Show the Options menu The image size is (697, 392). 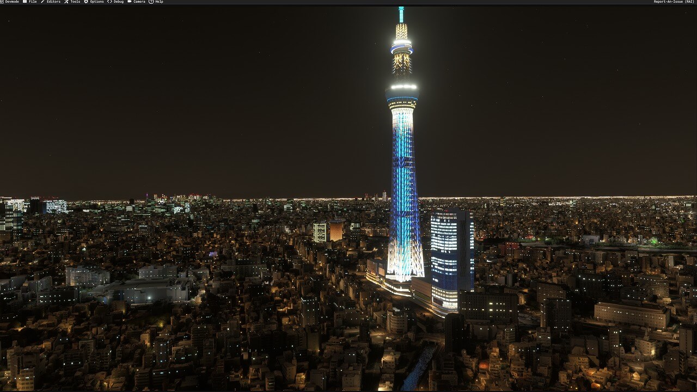click(x=97, y=2)
